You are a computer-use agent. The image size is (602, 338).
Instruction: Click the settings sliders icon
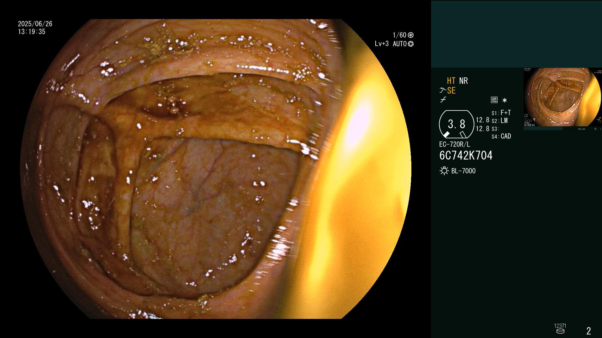coord(494,100)
